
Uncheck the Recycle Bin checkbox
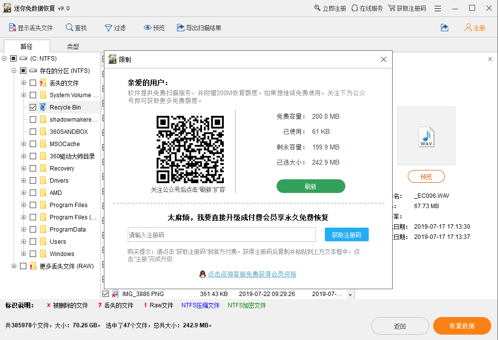[33, 107]
